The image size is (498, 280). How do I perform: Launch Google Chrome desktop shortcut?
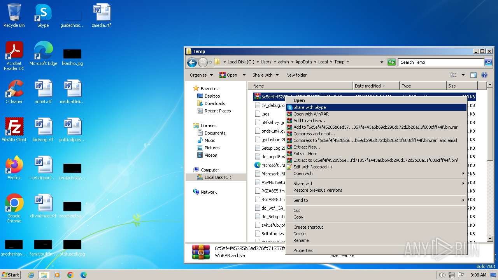pos(14,208)
